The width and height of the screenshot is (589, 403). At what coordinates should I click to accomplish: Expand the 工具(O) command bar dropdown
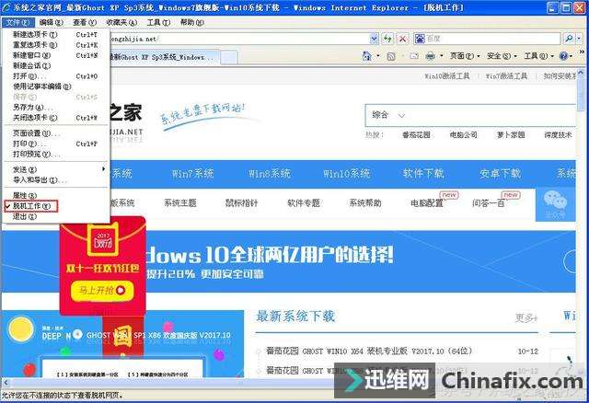[x=539, y=56]
